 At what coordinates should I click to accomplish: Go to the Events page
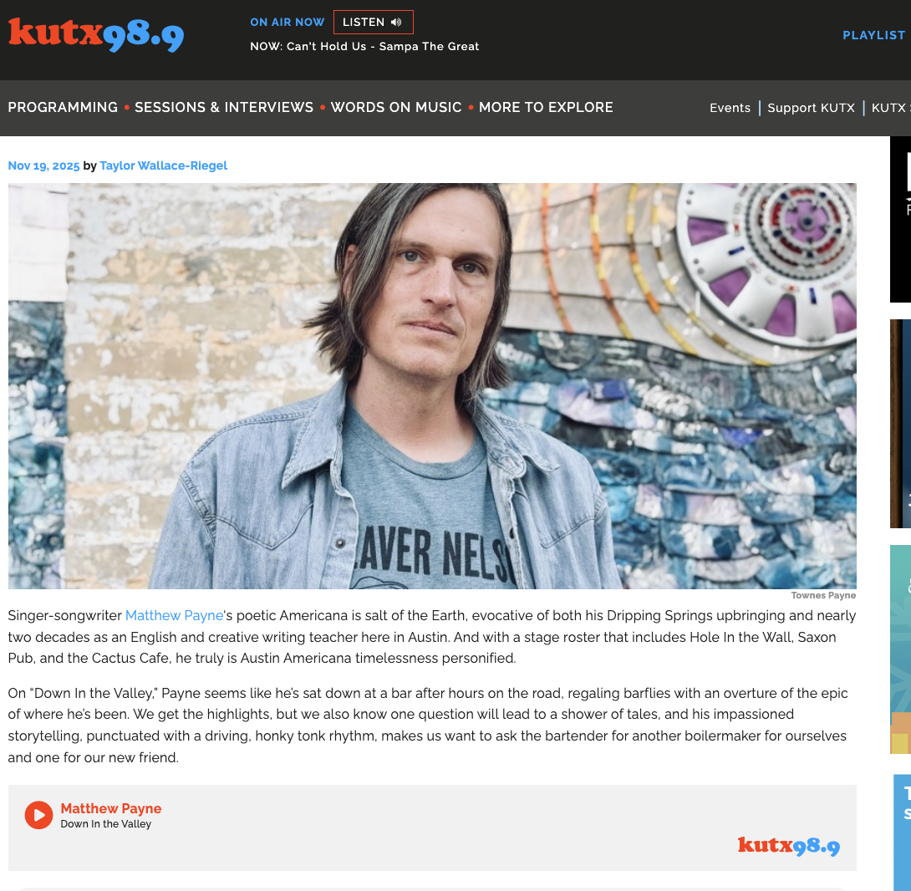pos(730,108)
